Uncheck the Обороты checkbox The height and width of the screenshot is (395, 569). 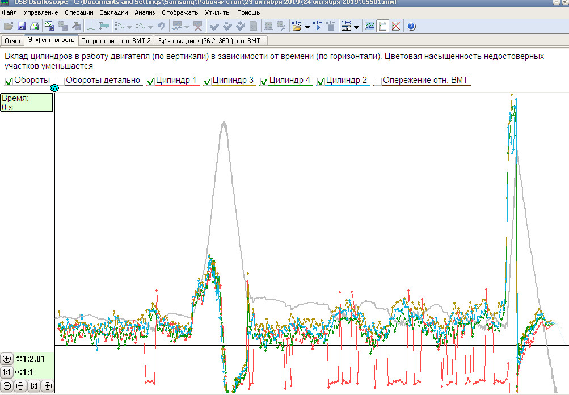9,81
